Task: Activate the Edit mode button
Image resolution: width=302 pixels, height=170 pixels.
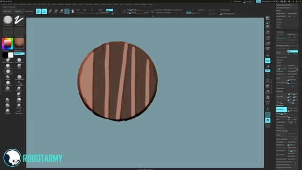Action: point(39,11)
